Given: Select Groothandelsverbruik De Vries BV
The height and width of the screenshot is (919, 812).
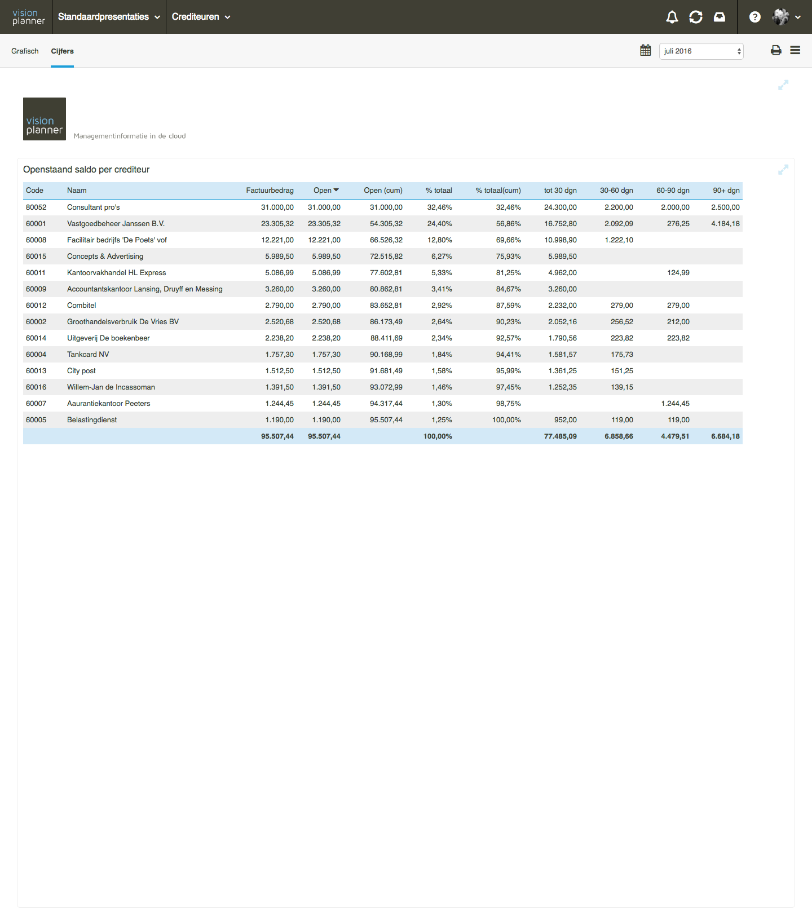Looking at the screenshot, I should [x=382, y=322].
